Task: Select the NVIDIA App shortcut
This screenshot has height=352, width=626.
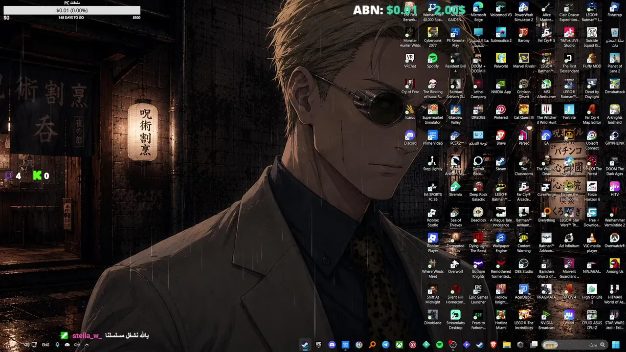Action: (501, 87)
